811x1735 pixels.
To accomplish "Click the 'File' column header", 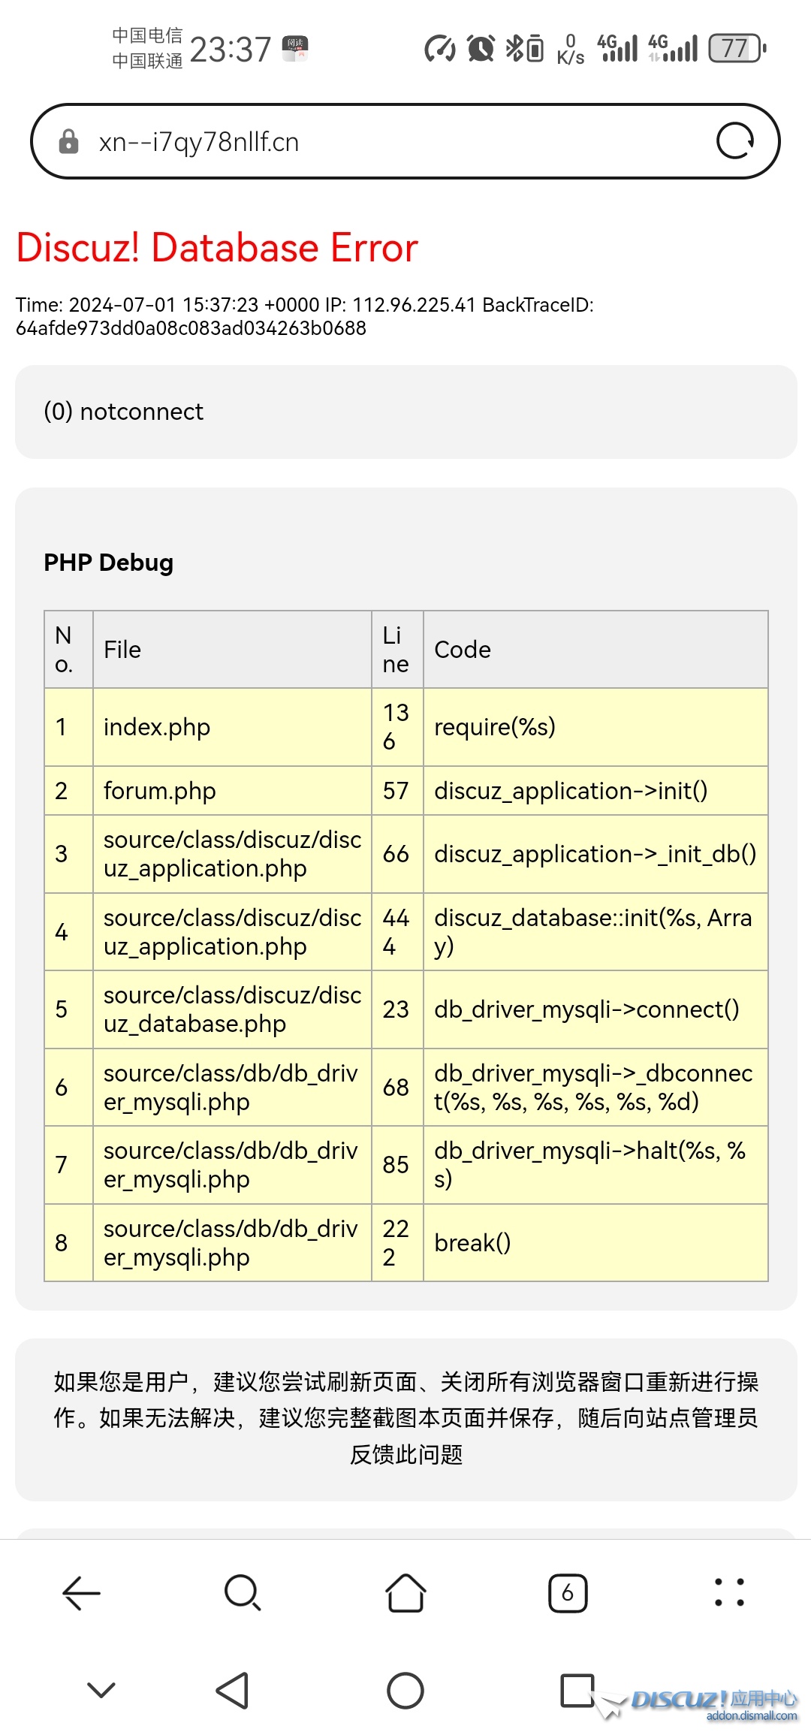I will click(232, 650).
